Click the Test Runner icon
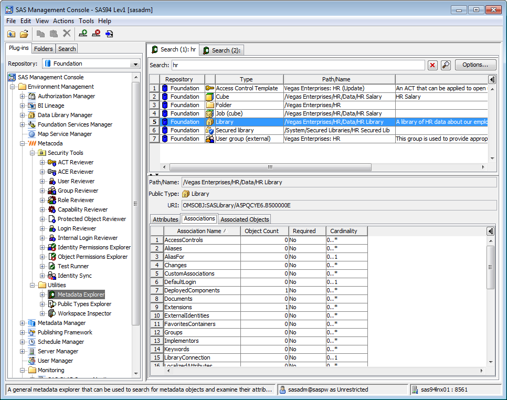The height and width of the screenshot is (400, 507). coord(52,266)
